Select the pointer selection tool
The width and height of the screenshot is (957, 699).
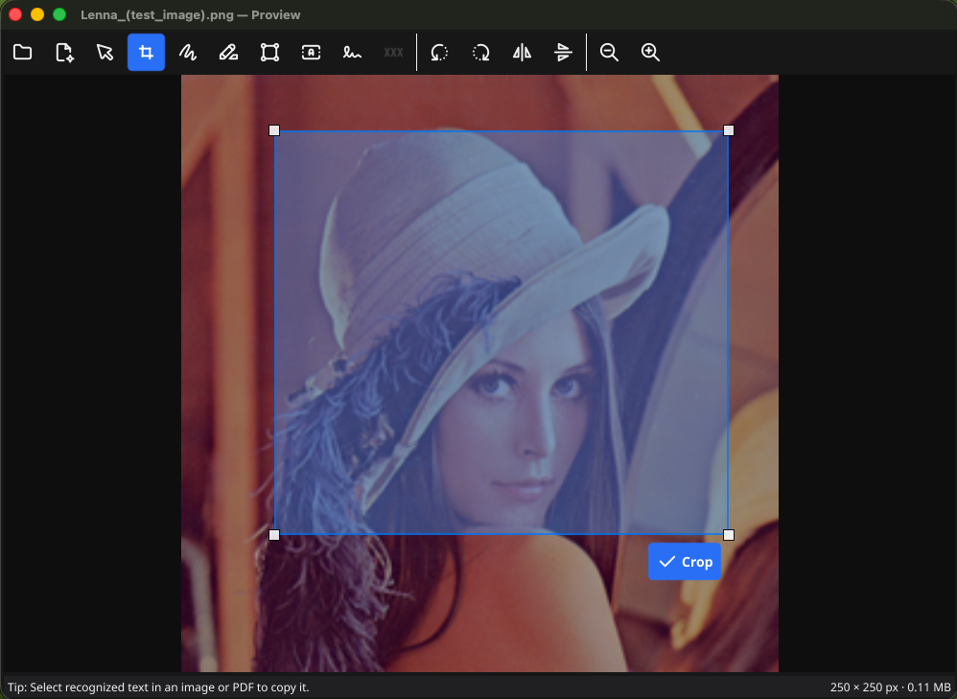[105, 53]
